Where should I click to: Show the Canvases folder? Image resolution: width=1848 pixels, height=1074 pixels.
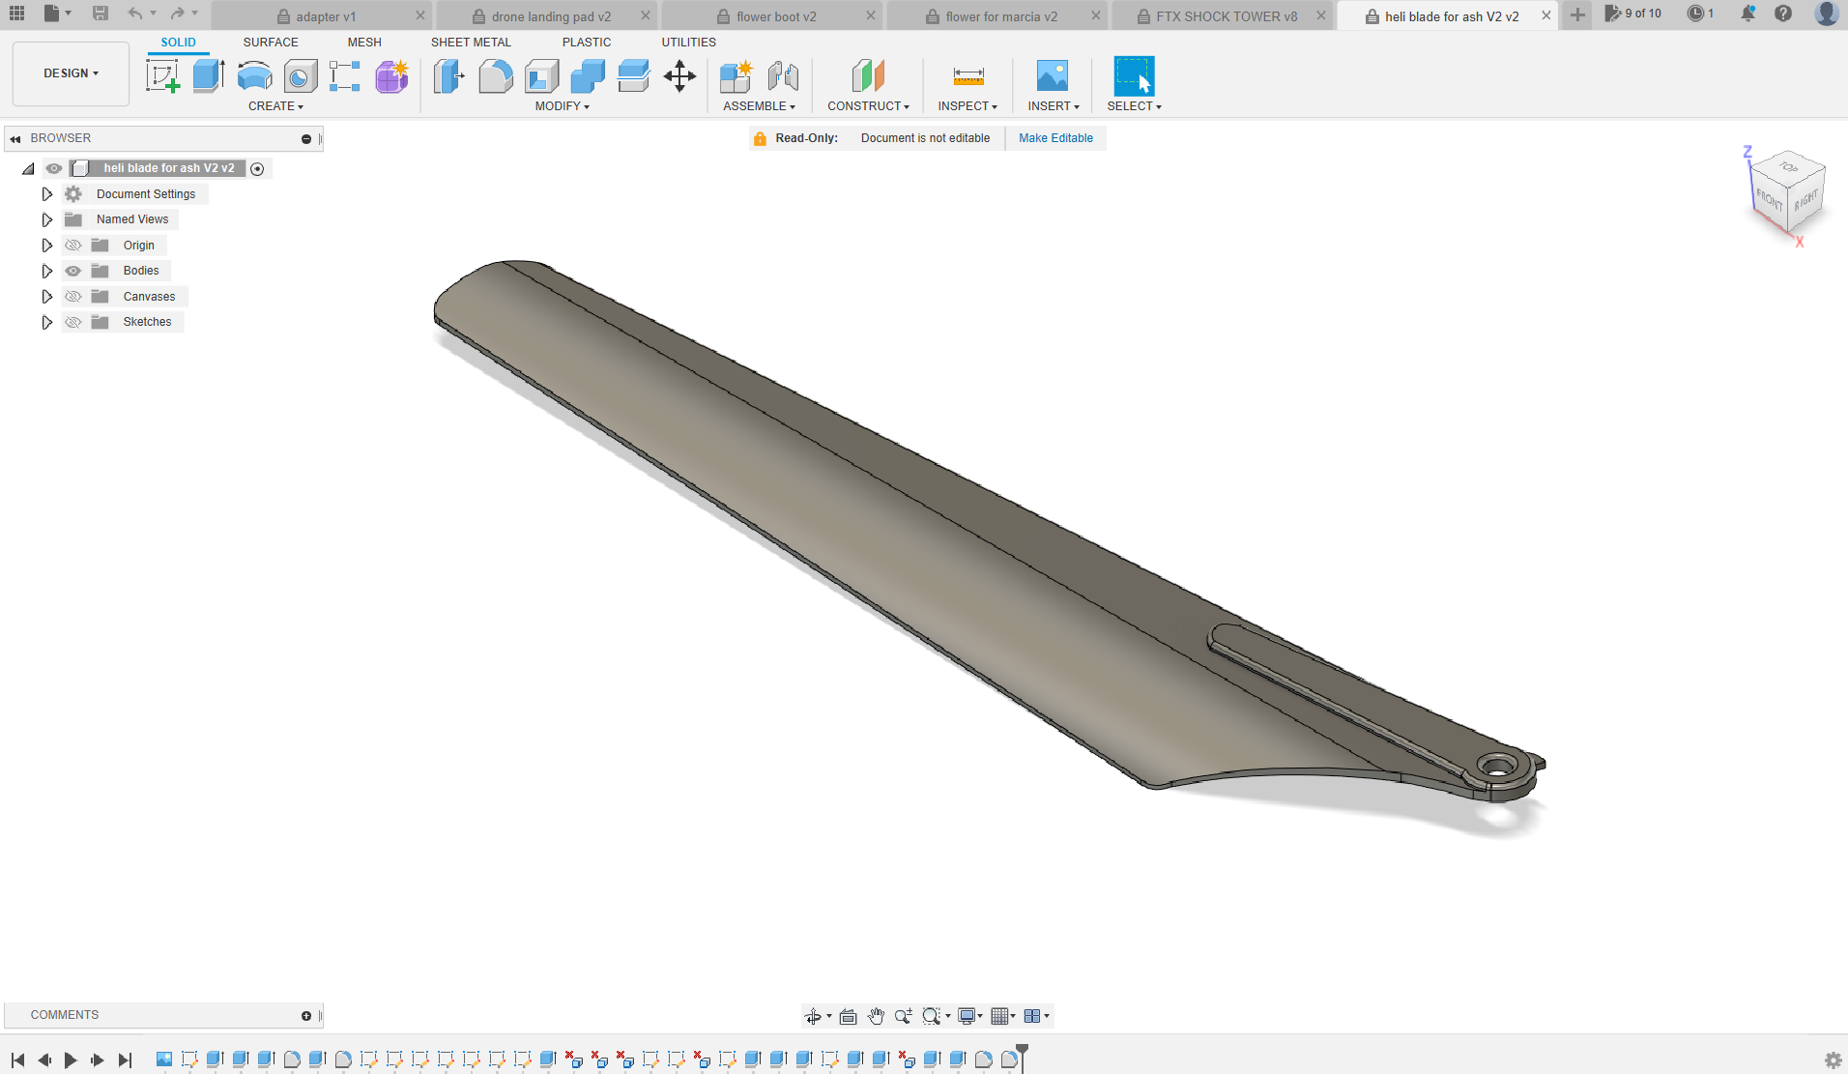(x=73, y=297)
